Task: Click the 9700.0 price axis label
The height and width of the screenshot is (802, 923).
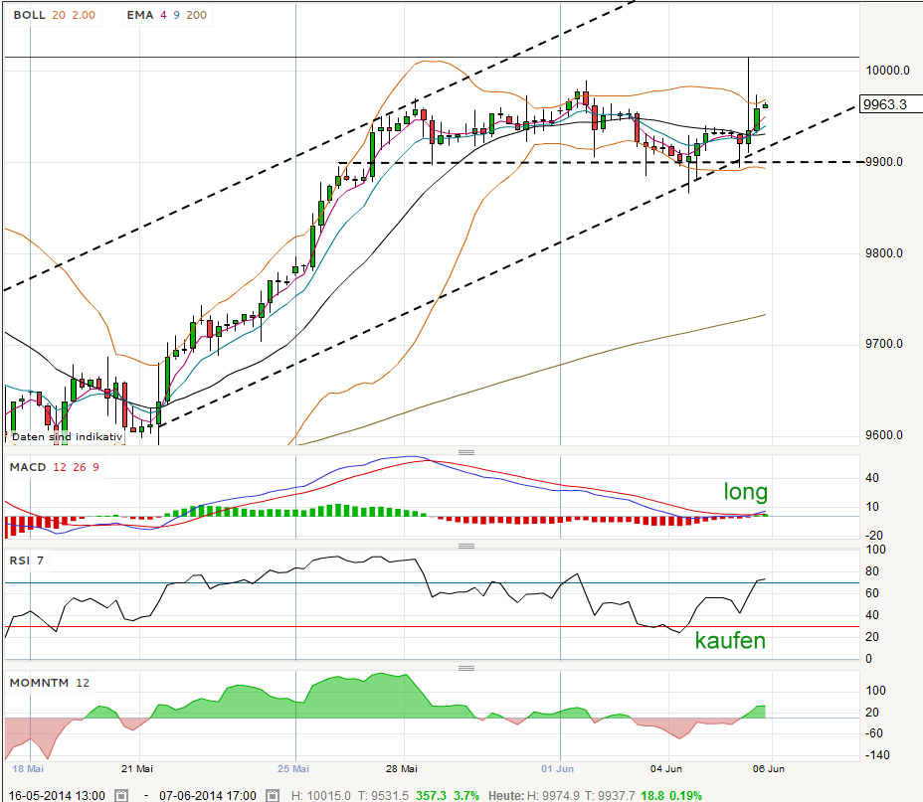Action: click(x=884, y=344)
